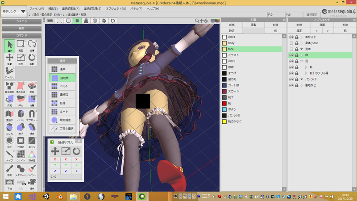Open the ヘルプ(H) menu
357x201 pixels.
click(x=153, y=8)
